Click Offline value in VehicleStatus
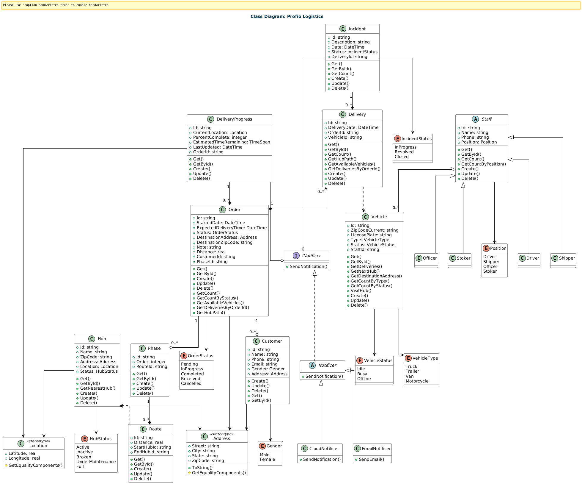The image size is (582, 484). [364, 379]
